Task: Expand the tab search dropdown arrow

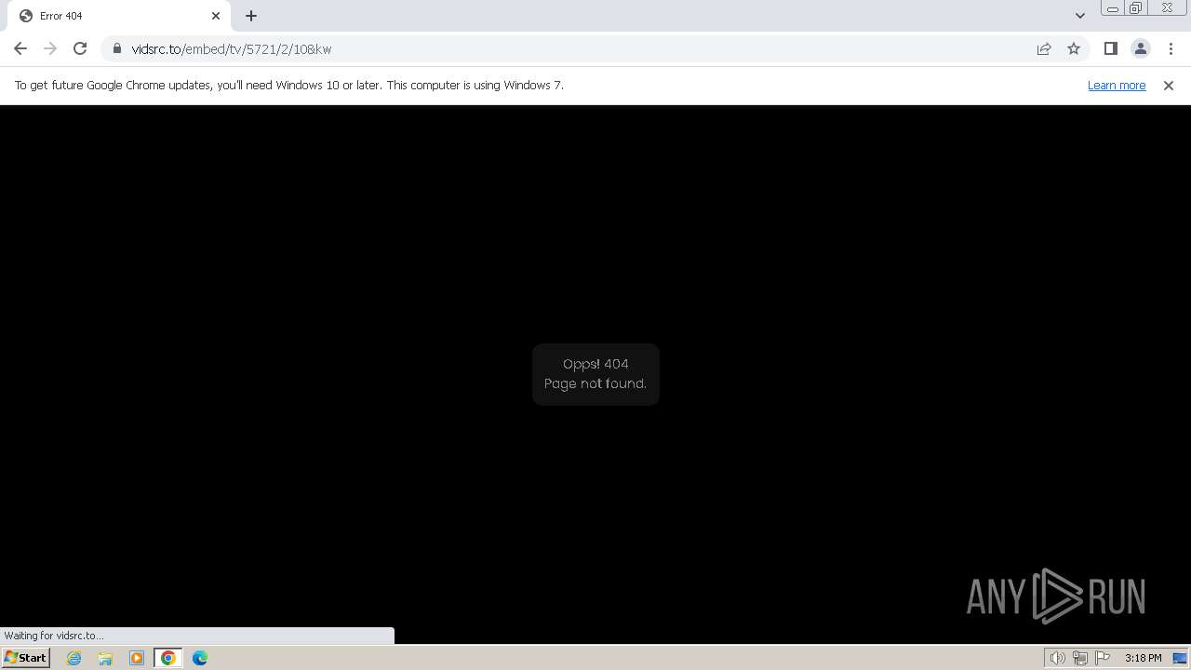Action: coord(1080,16)
